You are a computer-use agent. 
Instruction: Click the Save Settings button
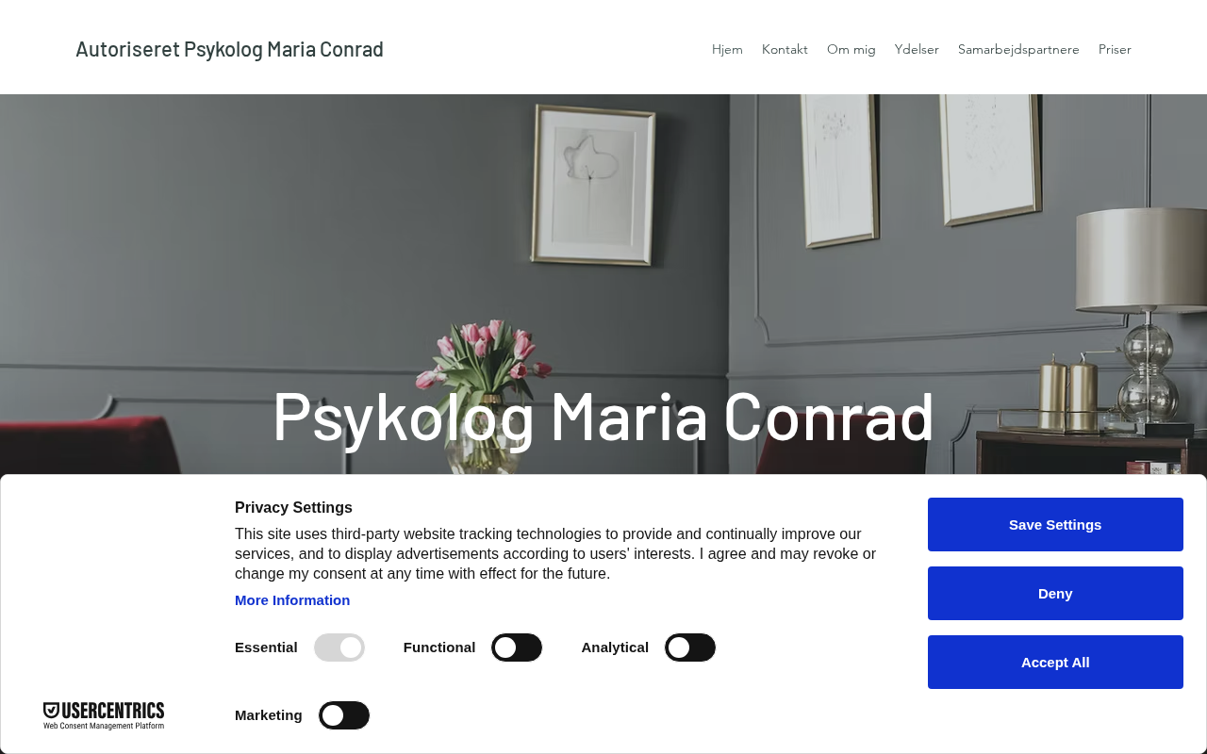tap(1055, 524)
